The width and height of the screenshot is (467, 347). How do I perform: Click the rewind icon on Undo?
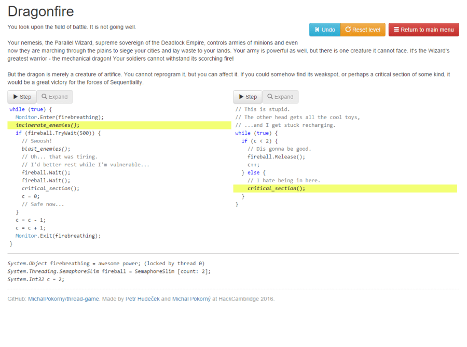click(317, 30)
